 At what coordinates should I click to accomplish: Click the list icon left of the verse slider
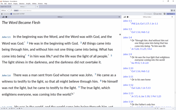pyautogui.click(x=2, y=14)
